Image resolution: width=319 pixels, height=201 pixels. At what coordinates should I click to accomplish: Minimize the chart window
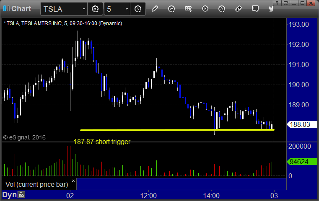(x=294, y=3)
